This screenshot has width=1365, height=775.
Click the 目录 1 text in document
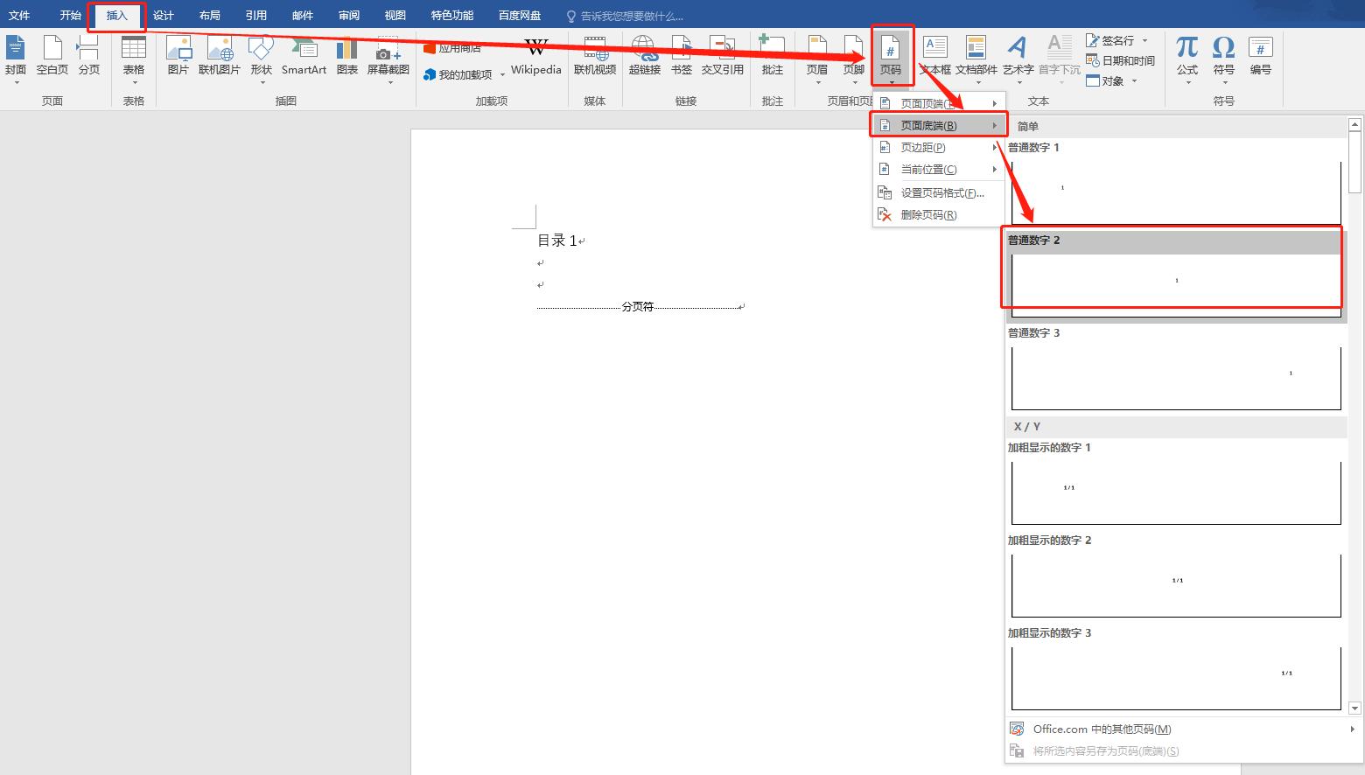(557, 241)
